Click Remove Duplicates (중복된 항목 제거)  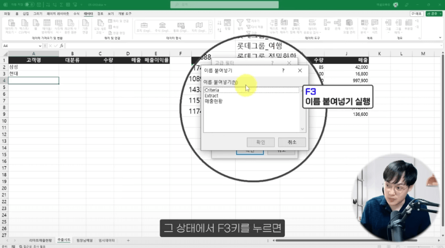(x=296, y=26)
